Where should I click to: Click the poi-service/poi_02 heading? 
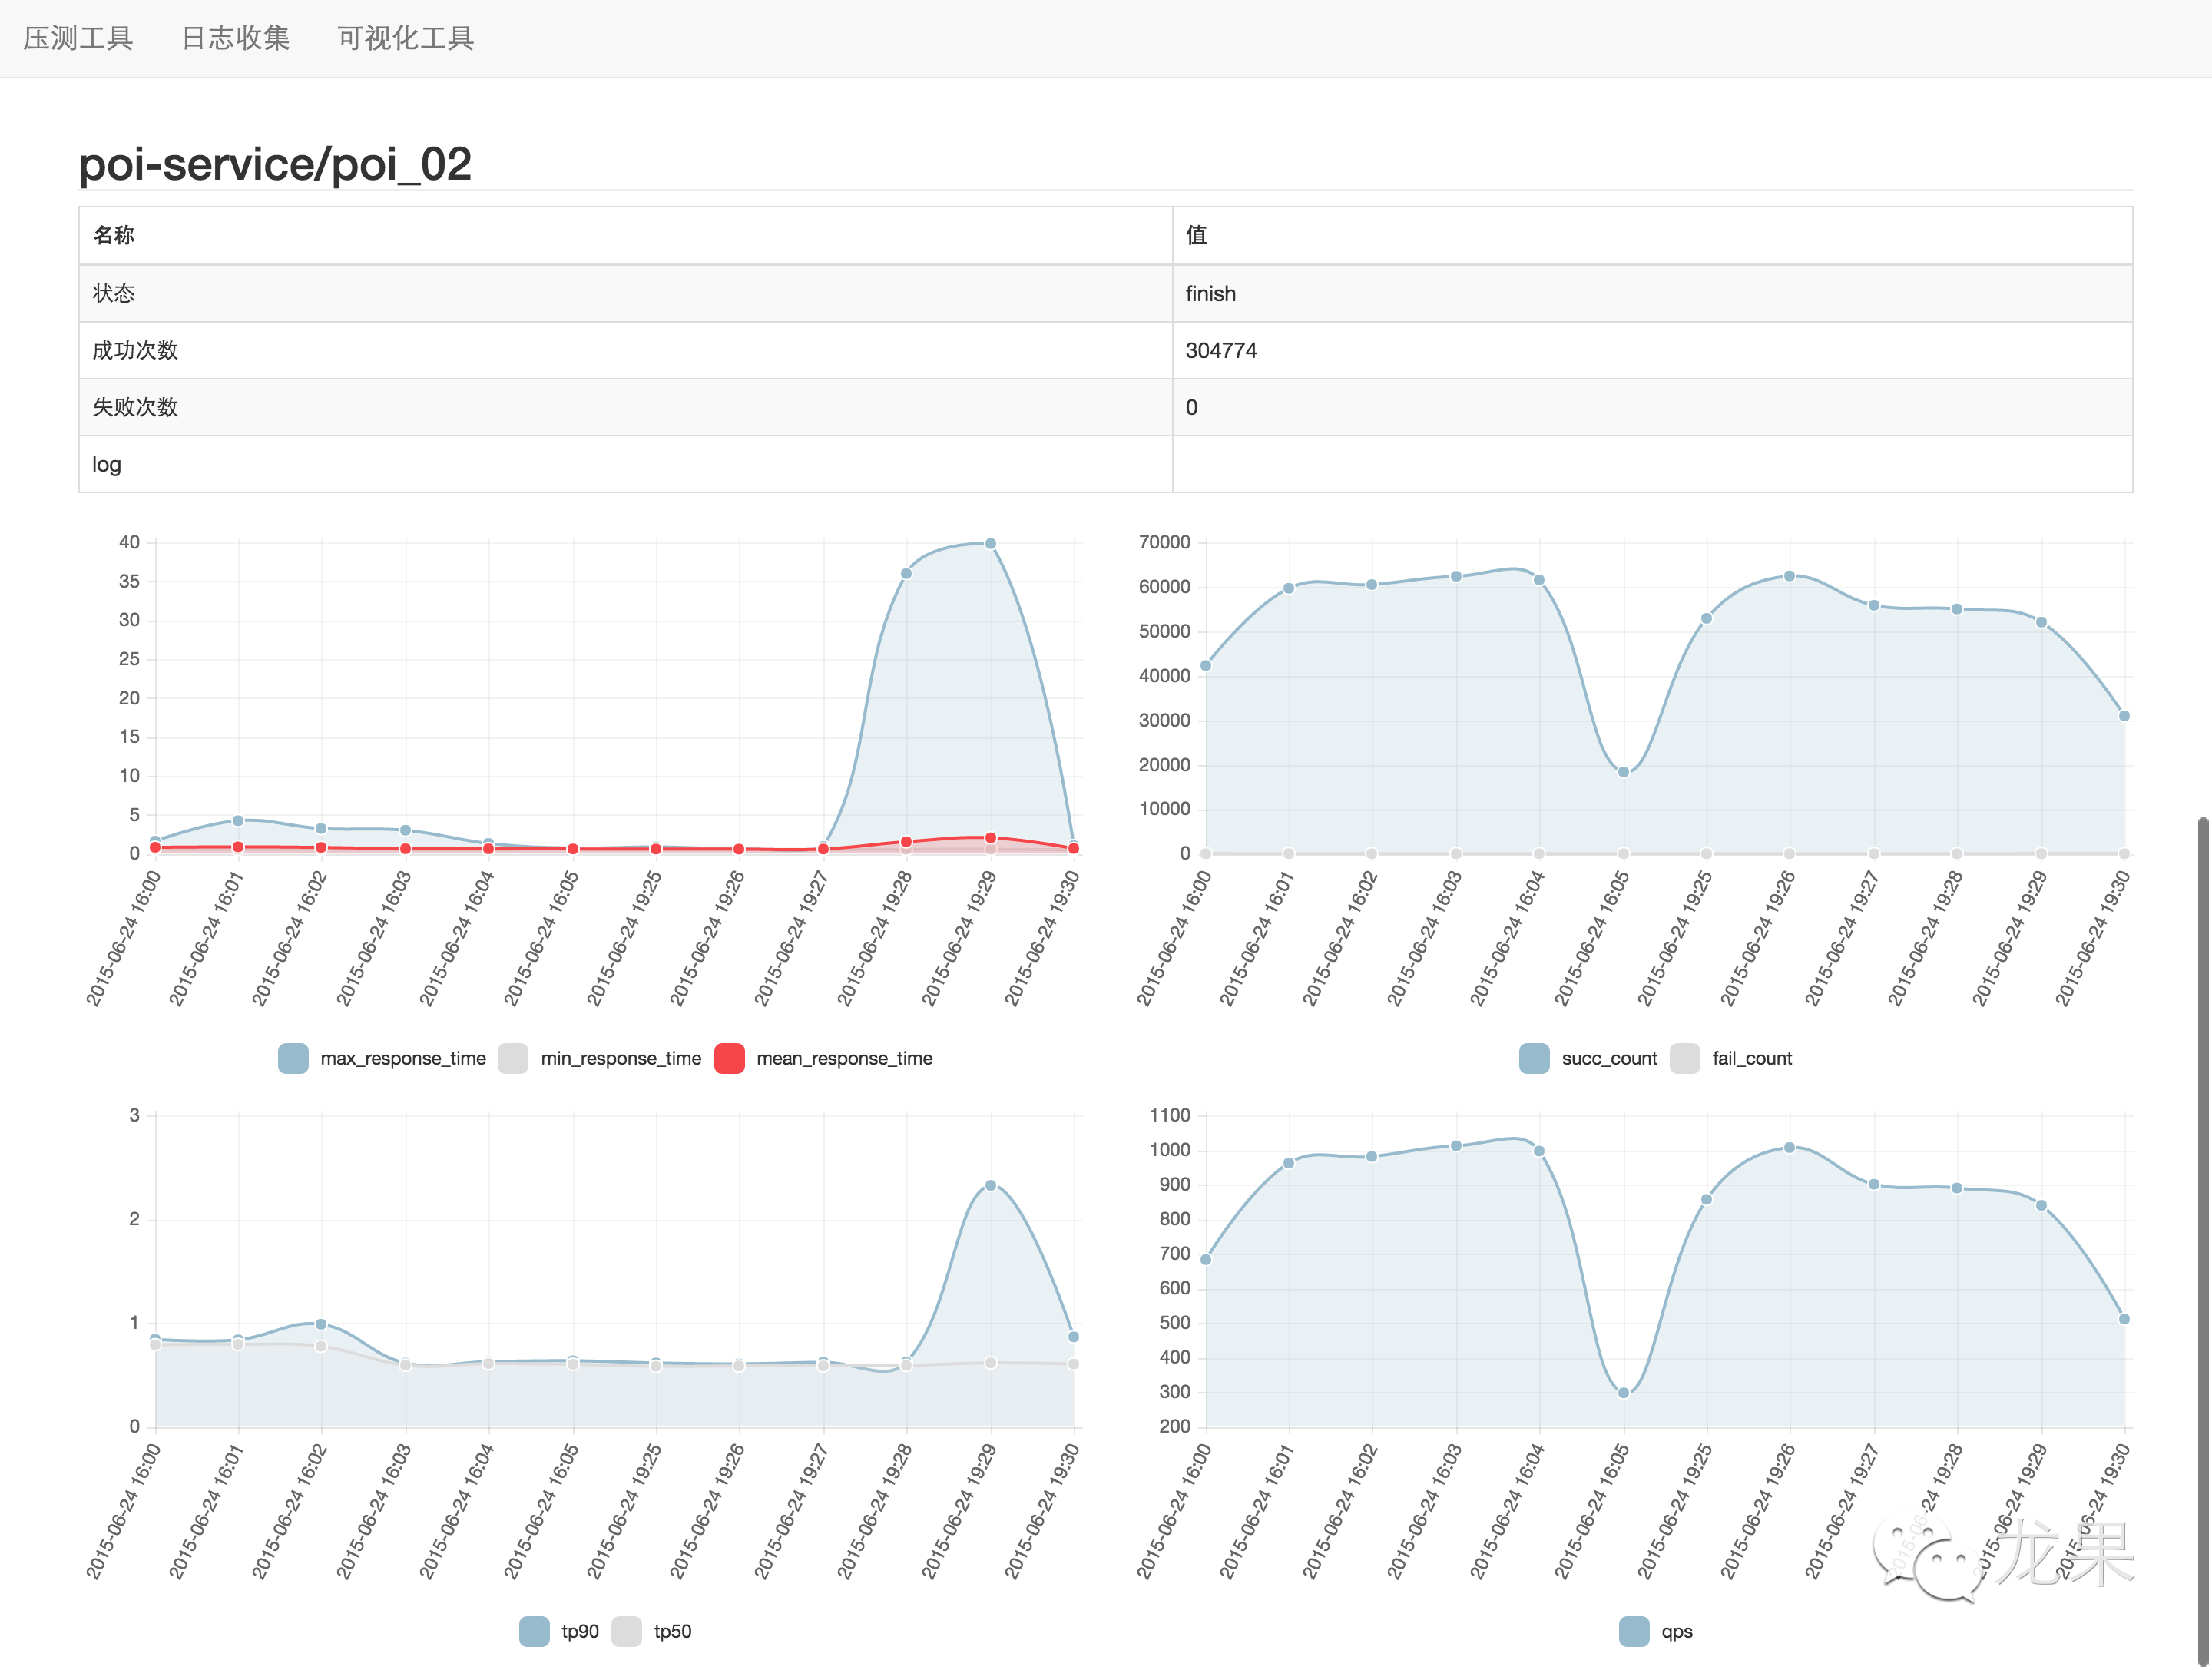click(275, 164)
